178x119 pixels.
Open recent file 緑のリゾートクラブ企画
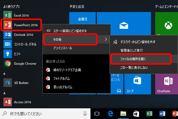(76, 70)
